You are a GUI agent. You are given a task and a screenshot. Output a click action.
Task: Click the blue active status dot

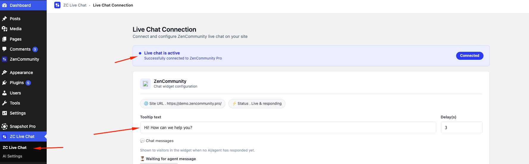[140, 53]
